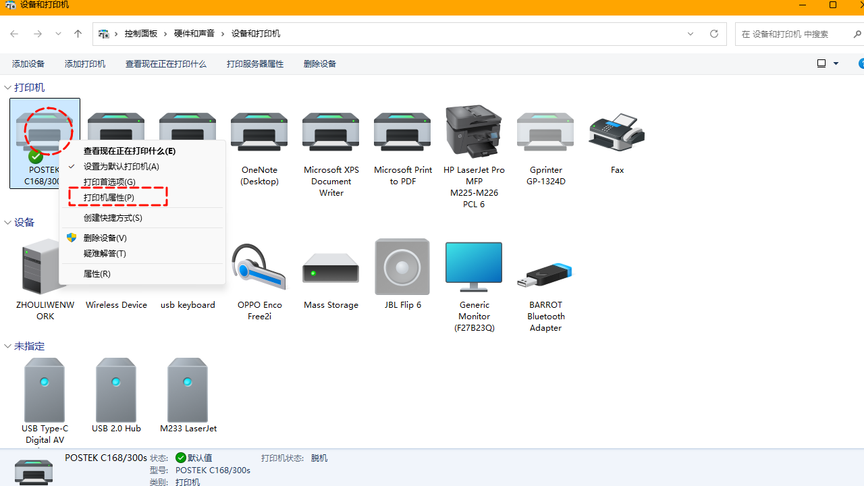Viewport: 864px width, 486px height.
Task: Collapse the 设备 group
Action: 8,223
